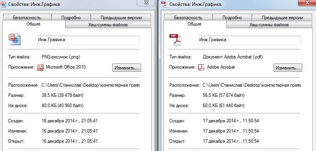Click the Расположение label in the PDF window
Image resolution: width=316 pixels, height=151 pixels.
(185, 85)
